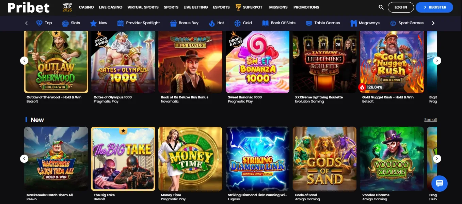Select the Bonus Buy category label
Screen dimensions: 462x204
coord(188,23)
